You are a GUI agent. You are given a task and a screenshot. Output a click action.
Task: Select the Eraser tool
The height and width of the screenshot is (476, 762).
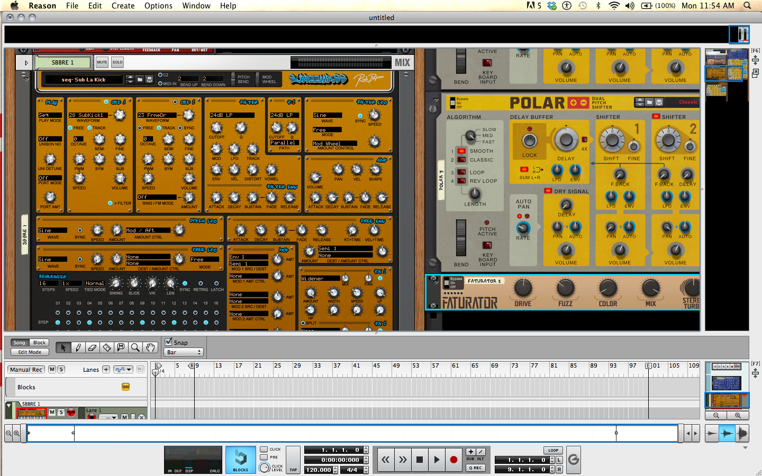(x=92, y=347)
